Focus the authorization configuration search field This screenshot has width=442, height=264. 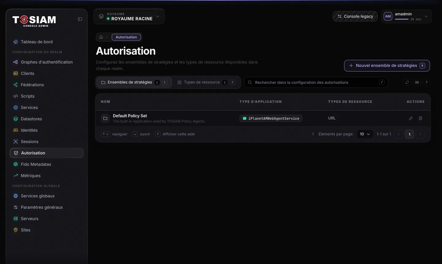[x=316, y=82]
